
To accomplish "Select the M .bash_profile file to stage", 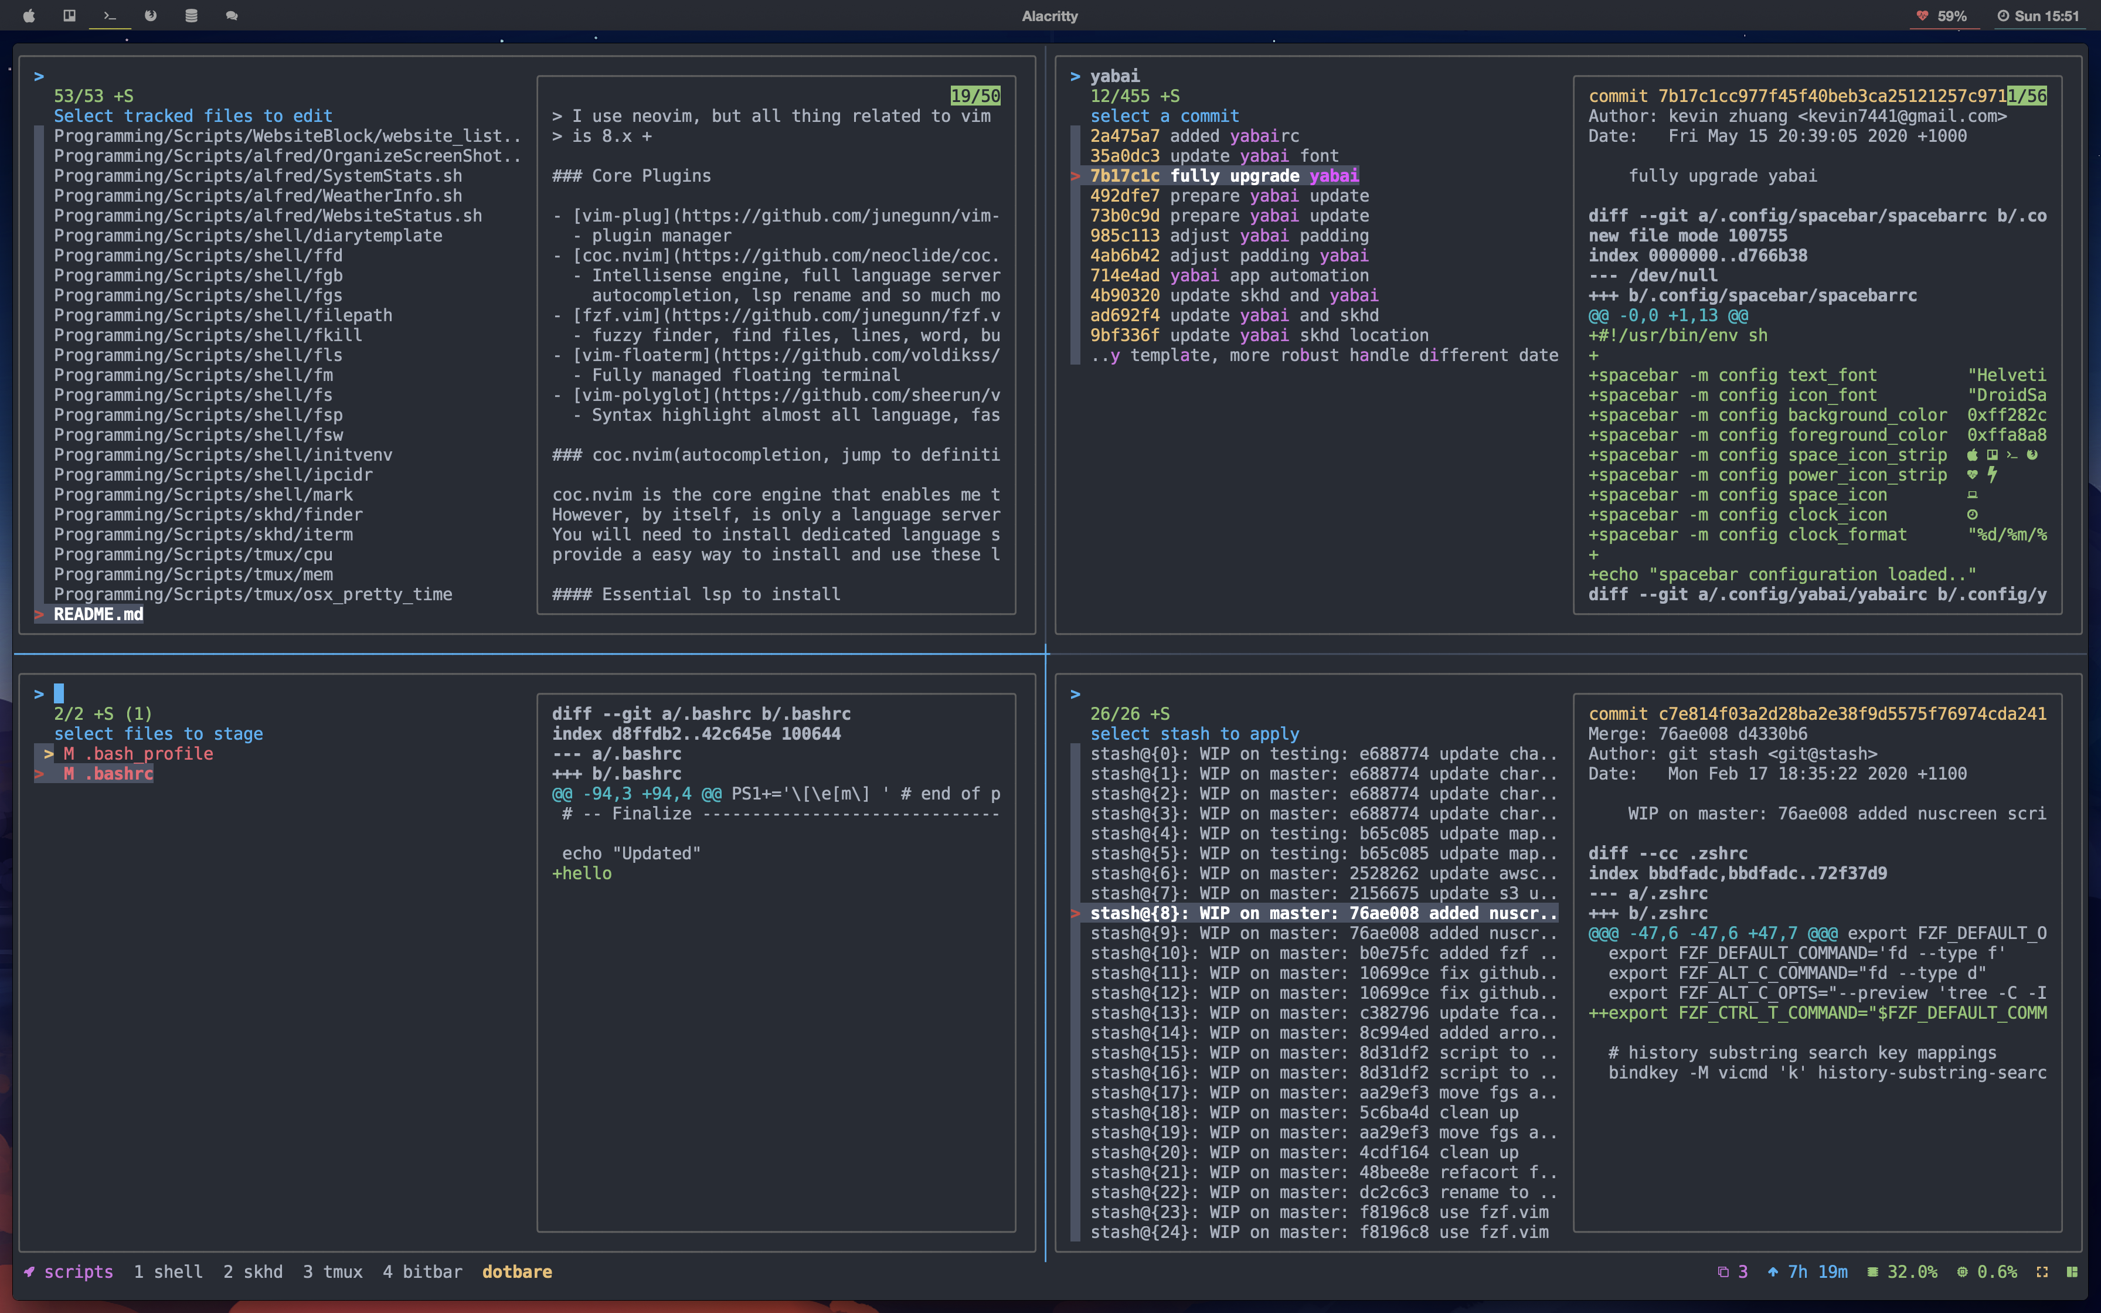I will click(138, 754).
